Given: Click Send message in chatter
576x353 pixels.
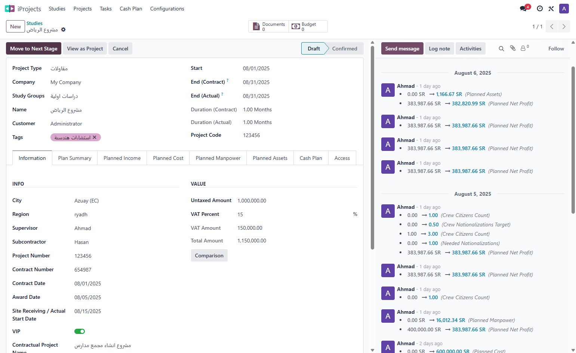Looking at the screenshot, I should [x=402, y=49].
